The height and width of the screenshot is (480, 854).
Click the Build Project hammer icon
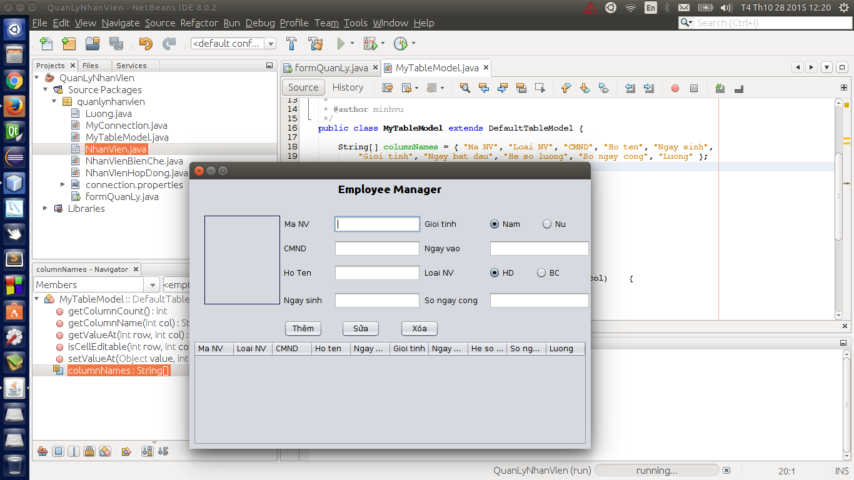pos(291,44)
